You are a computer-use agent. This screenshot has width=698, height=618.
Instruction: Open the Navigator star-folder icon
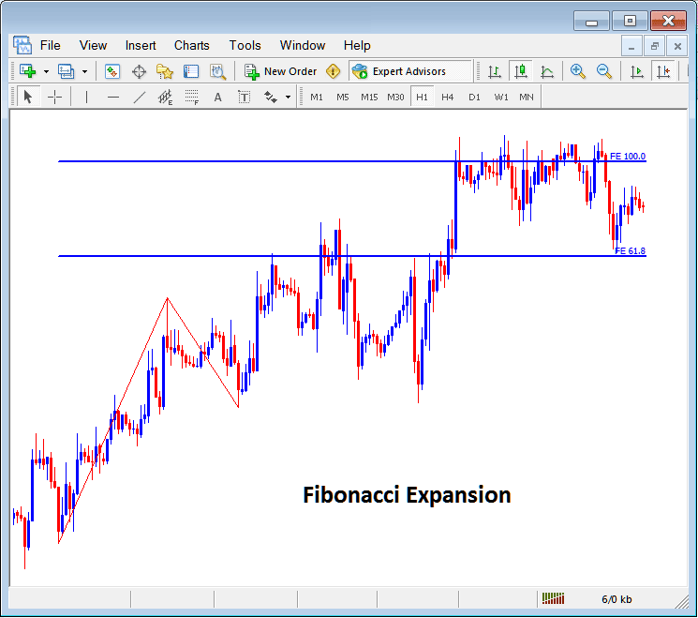click(165, 71)
